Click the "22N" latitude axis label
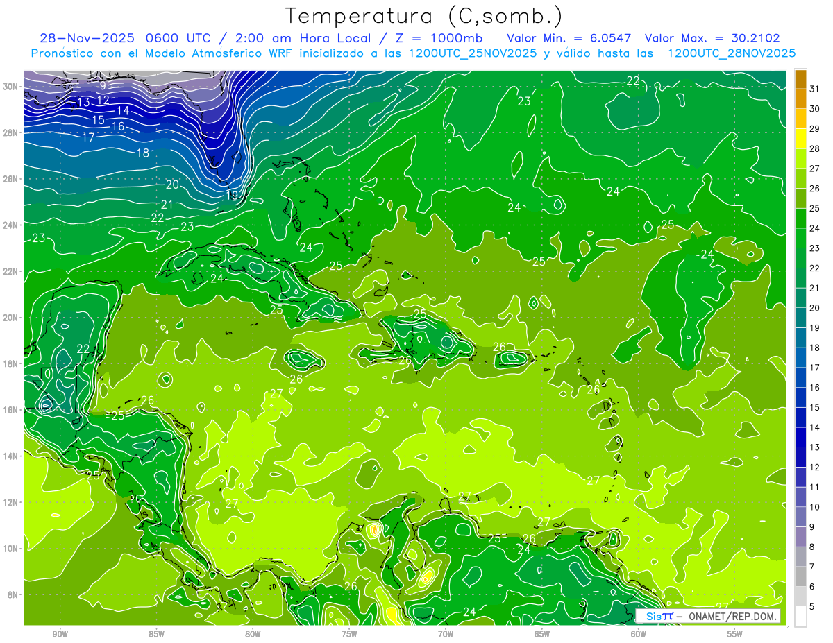Screen dimensions: 833x643 (x=12, y=271)
